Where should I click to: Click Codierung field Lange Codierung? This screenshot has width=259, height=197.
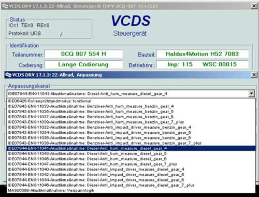tap(83, 64)
